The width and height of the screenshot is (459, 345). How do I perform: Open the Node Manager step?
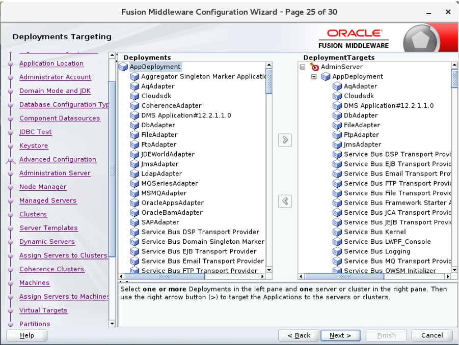pos(43,187)
